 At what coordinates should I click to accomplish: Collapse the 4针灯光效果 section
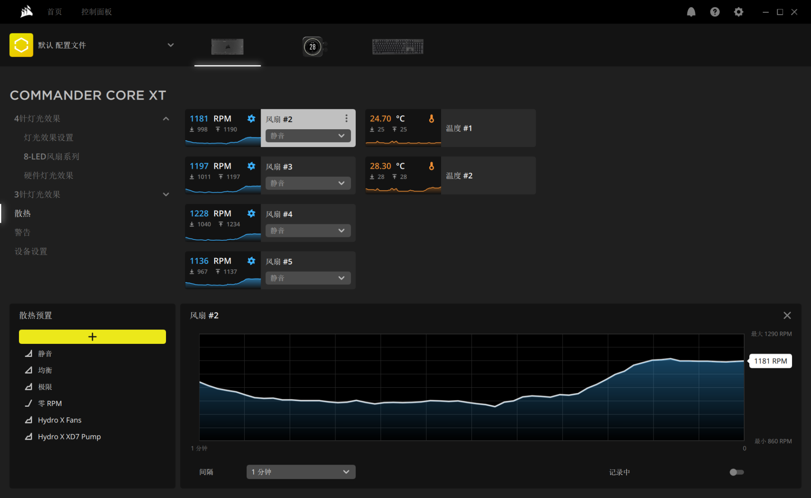coord(166,119)
